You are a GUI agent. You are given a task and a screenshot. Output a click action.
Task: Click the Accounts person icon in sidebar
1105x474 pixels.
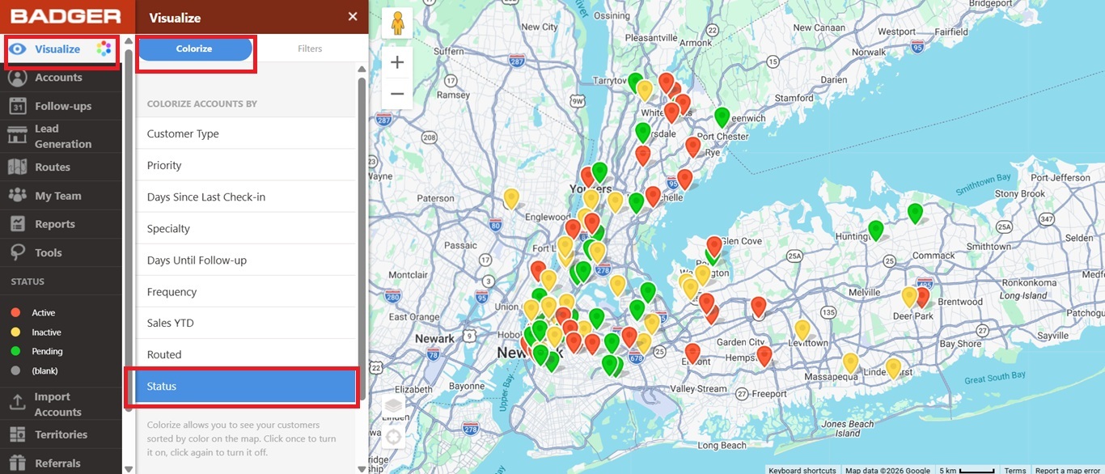18,78
